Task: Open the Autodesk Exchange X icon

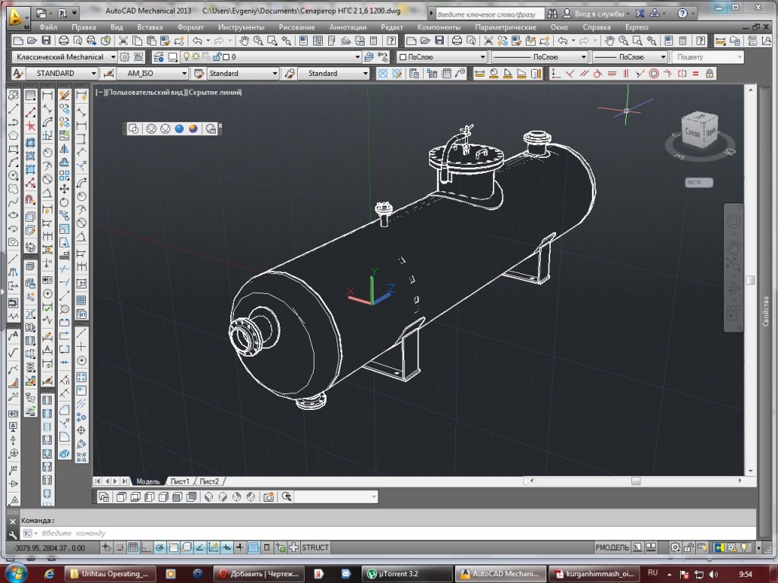Action: (640, 14)
